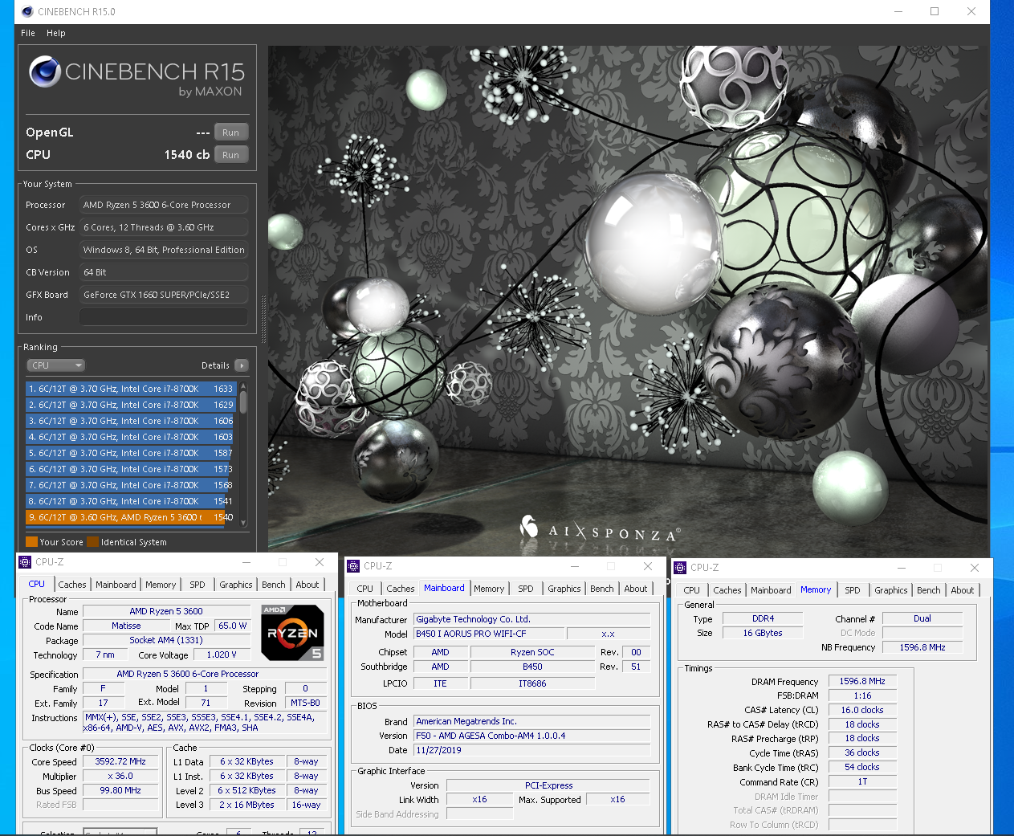
Task: Click the Code Name value Matisse
Action: [126, 626]
